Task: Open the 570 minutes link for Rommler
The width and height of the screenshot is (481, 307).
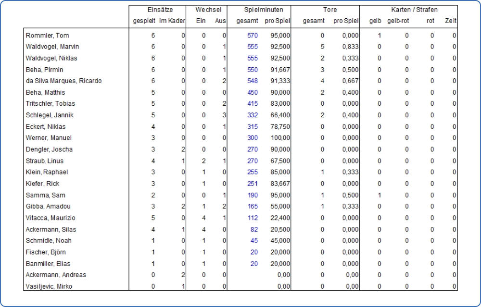Action: pos(253,36)
